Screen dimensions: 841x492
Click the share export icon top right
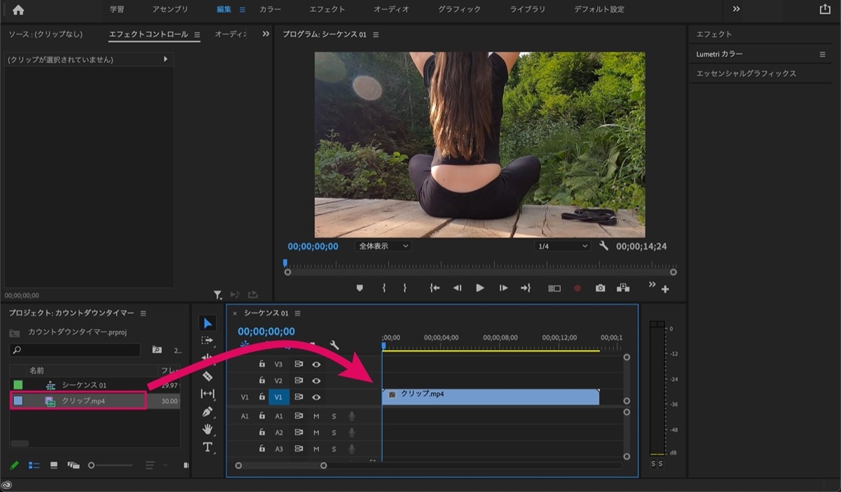click(824, 10)
